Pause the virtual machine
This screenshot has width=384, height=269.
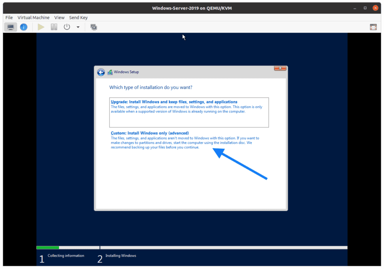pyautogui.click(x=54, y=27)
